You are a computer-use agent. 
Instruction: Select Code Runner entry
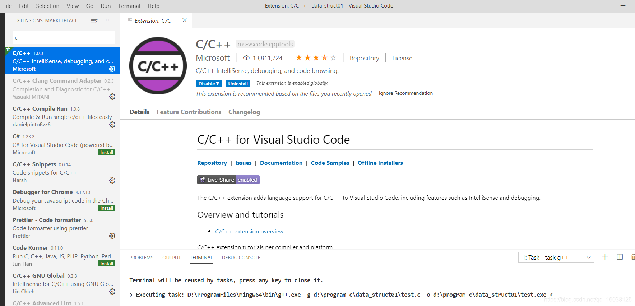point(63,255)
